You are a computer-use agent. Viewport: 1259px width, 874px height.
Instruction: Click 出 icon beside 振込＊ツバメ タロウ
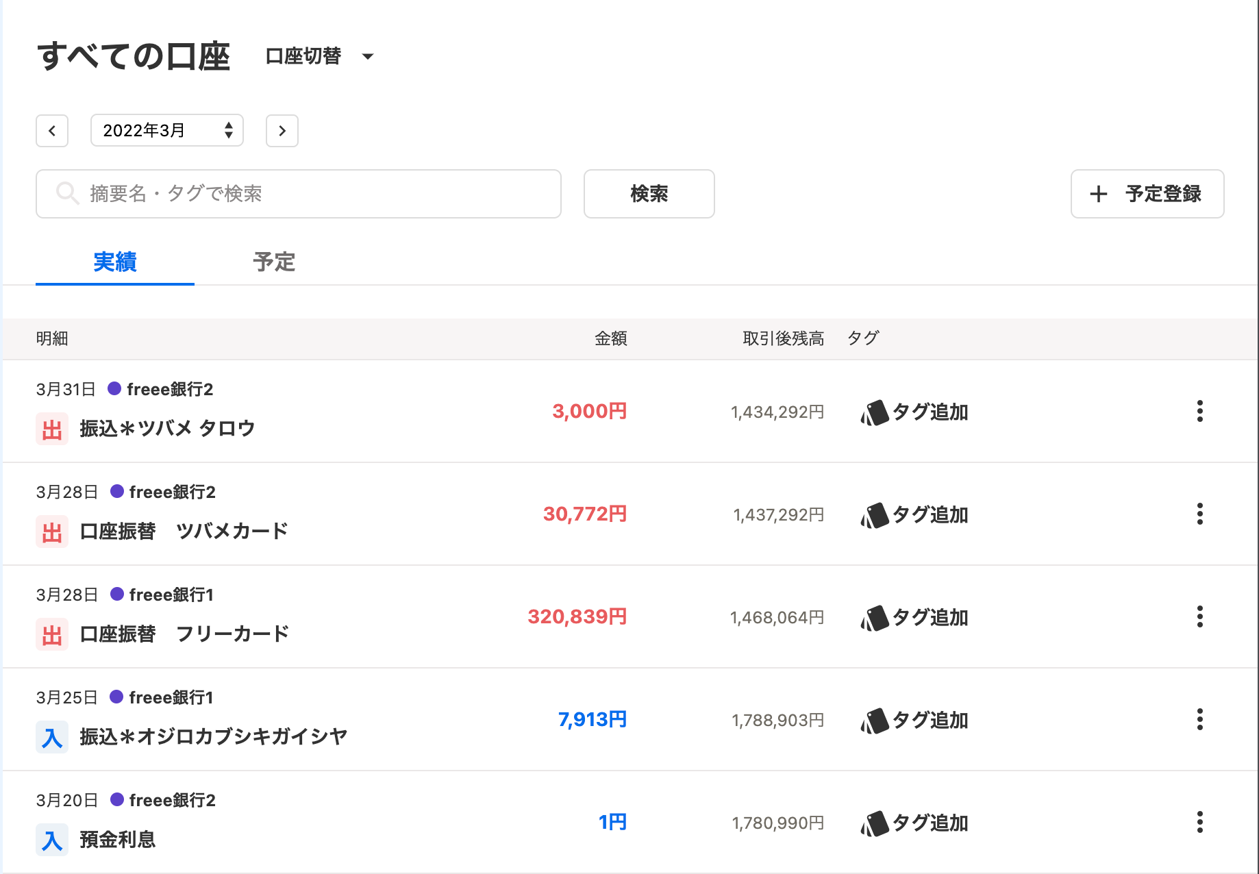point(52,429)
